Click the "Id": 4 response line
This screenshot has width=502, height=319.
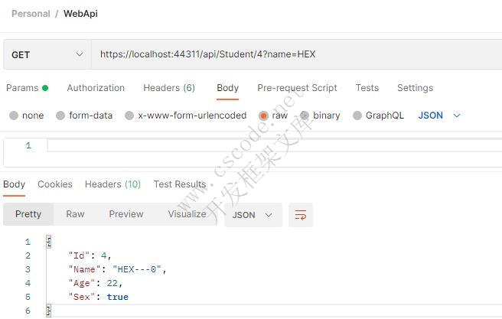pyautogui.click(x=90, y=256)
